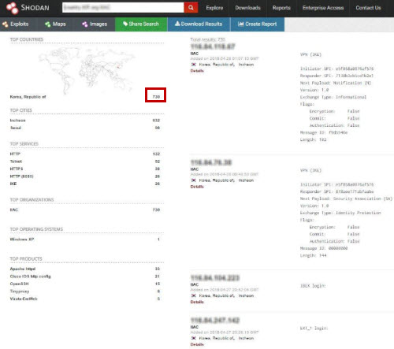Click the TOP PRODUCTS heading
This screenshot has height=349, width=394.
(x=26, y=259)
